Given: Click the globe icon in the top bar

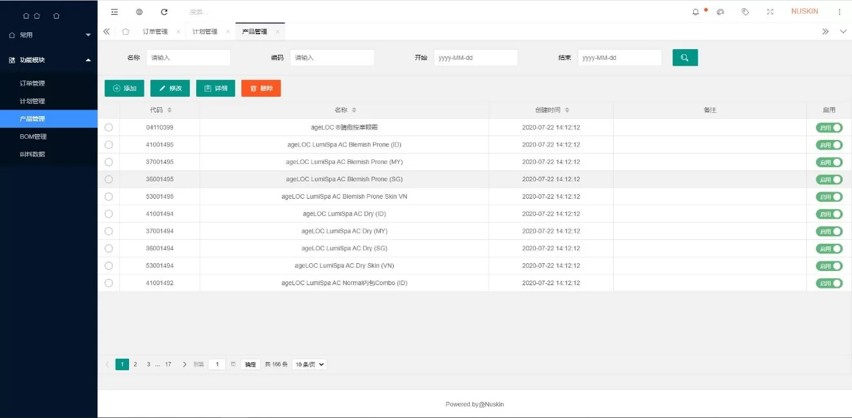Looking at the screenshot, I should click(x=139, y=12).
